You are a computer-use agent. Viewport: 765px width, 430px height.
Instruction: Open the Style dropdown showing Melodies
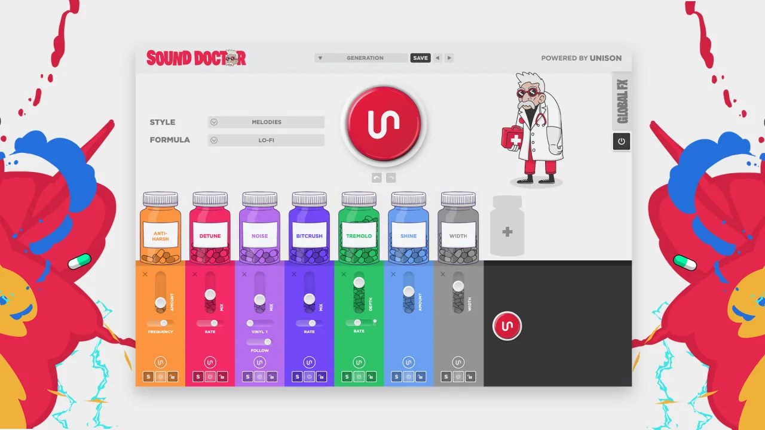point(266,122)
